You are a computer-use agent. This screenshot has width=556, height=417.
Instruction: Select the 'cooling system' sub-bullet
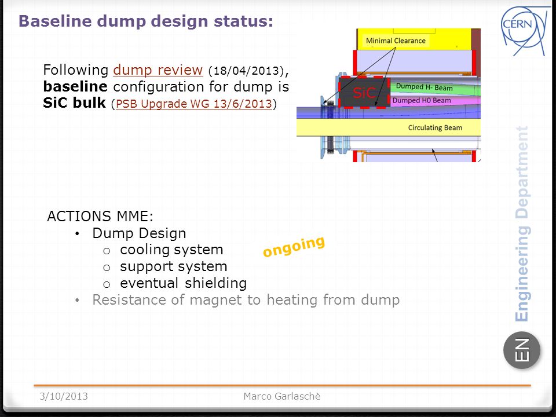[x=171, y=250]
